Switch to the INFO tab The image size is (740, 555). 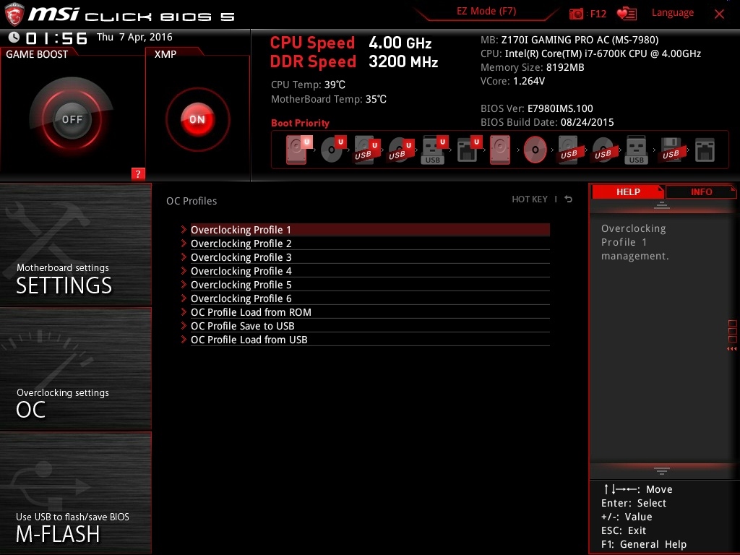pos(701,192)
